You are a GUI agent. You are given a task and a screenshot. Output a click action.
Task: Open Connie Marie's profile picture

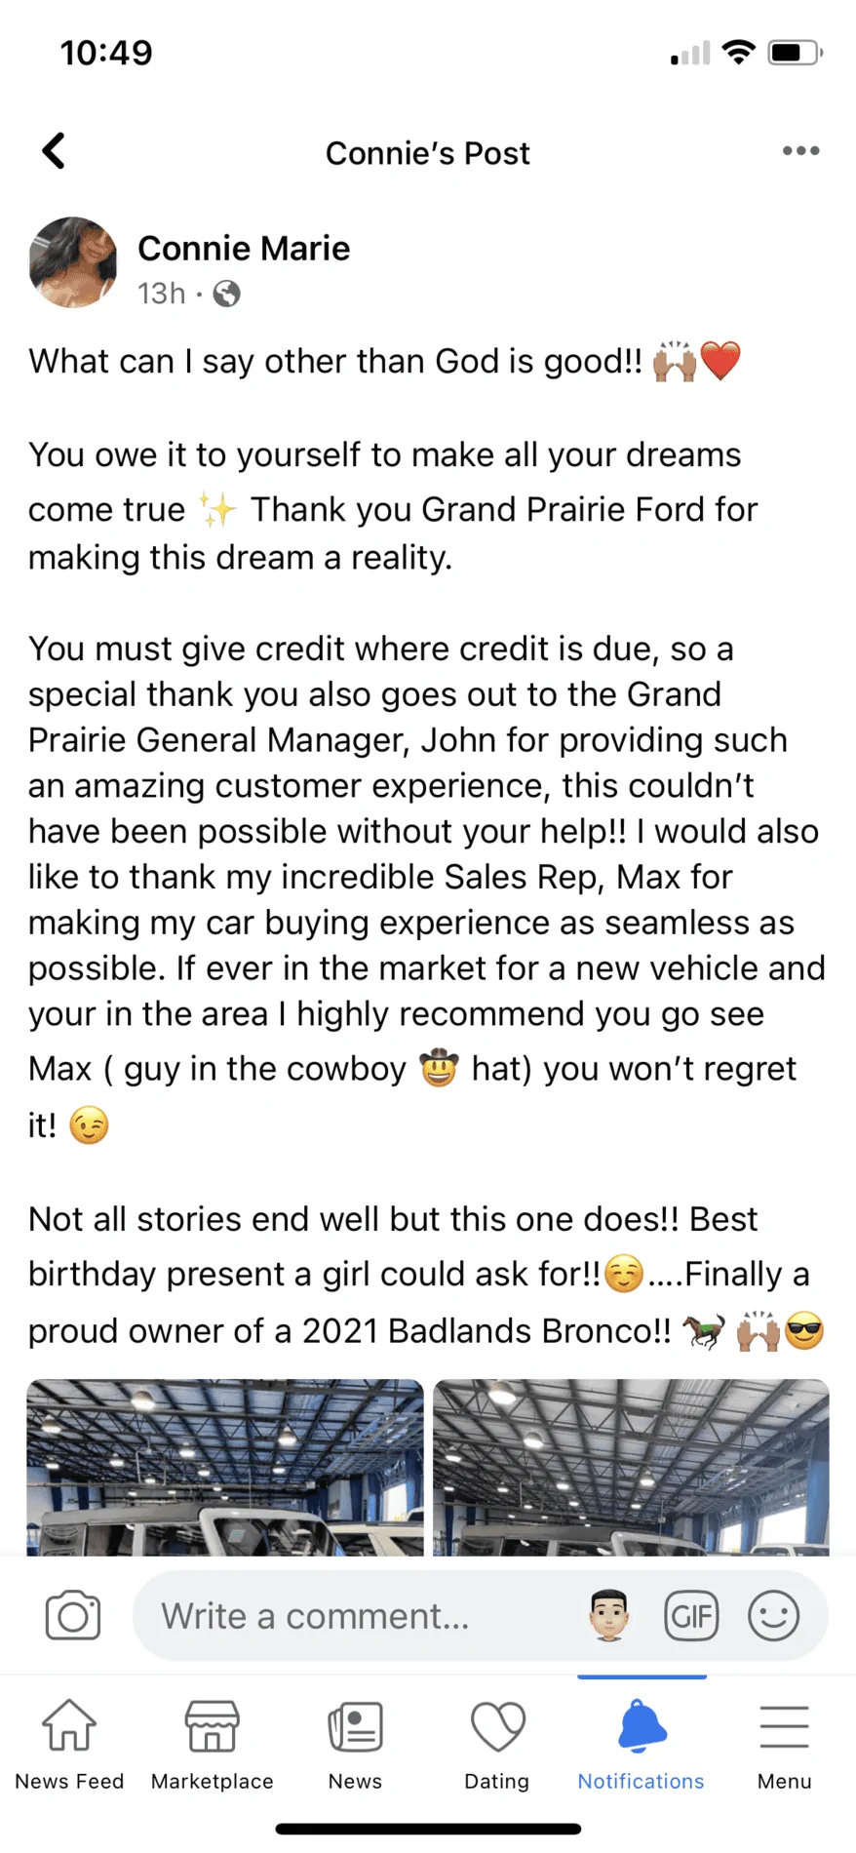pyautogui.click(x=73, y=262)
